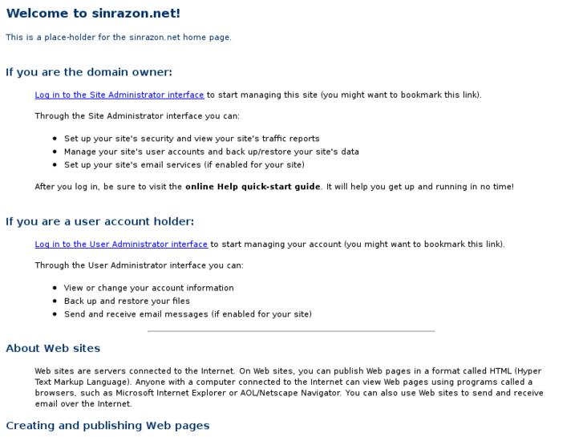
Task: Click the paragraph explaining Web sites and HTML
Action: 289,387
